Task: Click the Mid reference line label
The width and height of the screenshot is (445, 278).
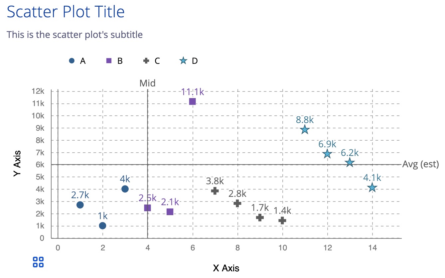Action: coord(147,83)
